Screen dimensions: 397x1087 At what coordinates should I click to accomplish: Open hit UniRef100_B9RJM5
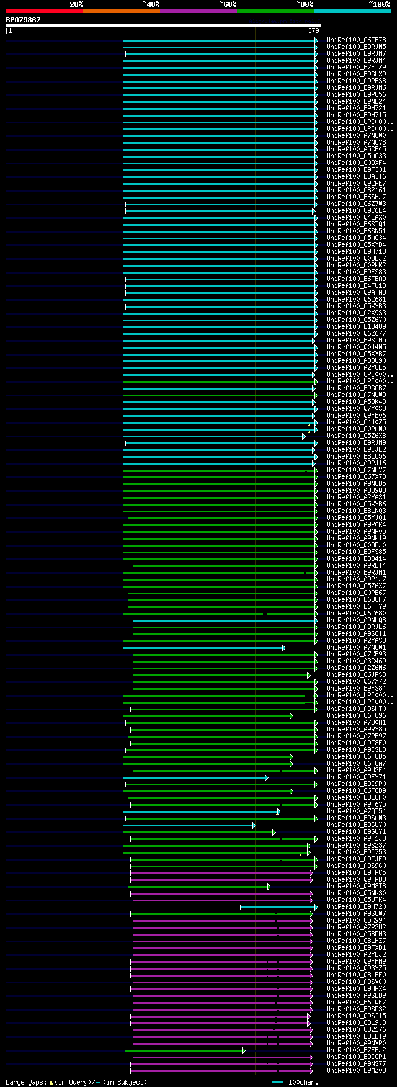click(x=356, y=47)
